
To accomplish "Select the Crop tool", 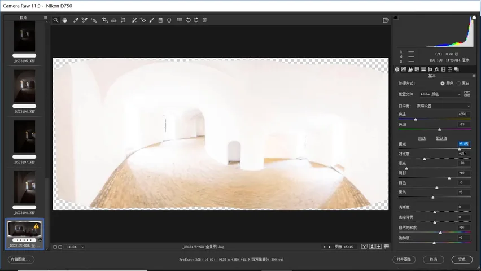I will click(104, 20).
